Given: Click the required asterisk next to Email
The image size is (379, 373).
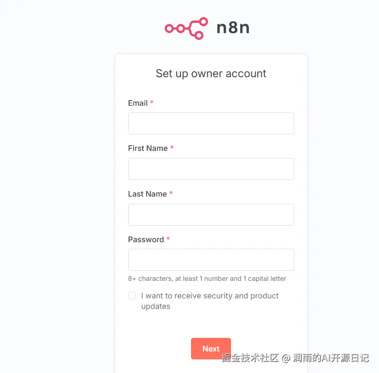Looking at the screenshot, I should click(152, 102).
